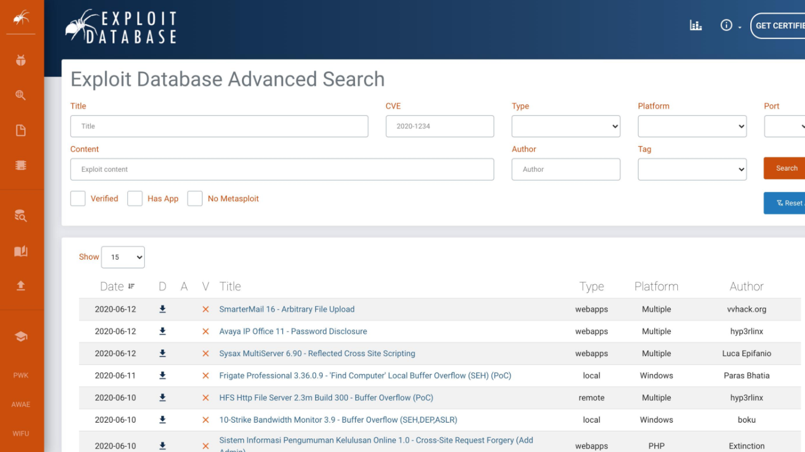Viewport: 805px width, 452px height.
Task: Enable the Verified checkbox
Action: click(x=78, y=199)
